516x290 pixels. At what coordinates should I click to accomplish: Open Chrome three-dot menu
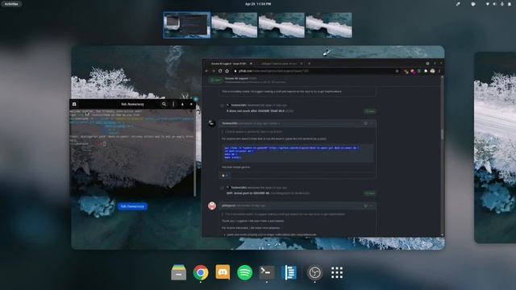pyautogui.click(x=439, y=71)
